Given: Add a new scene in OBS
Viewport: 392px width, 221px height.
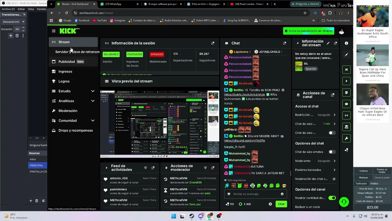Looking at the screenshot, I should coord(31,201).
